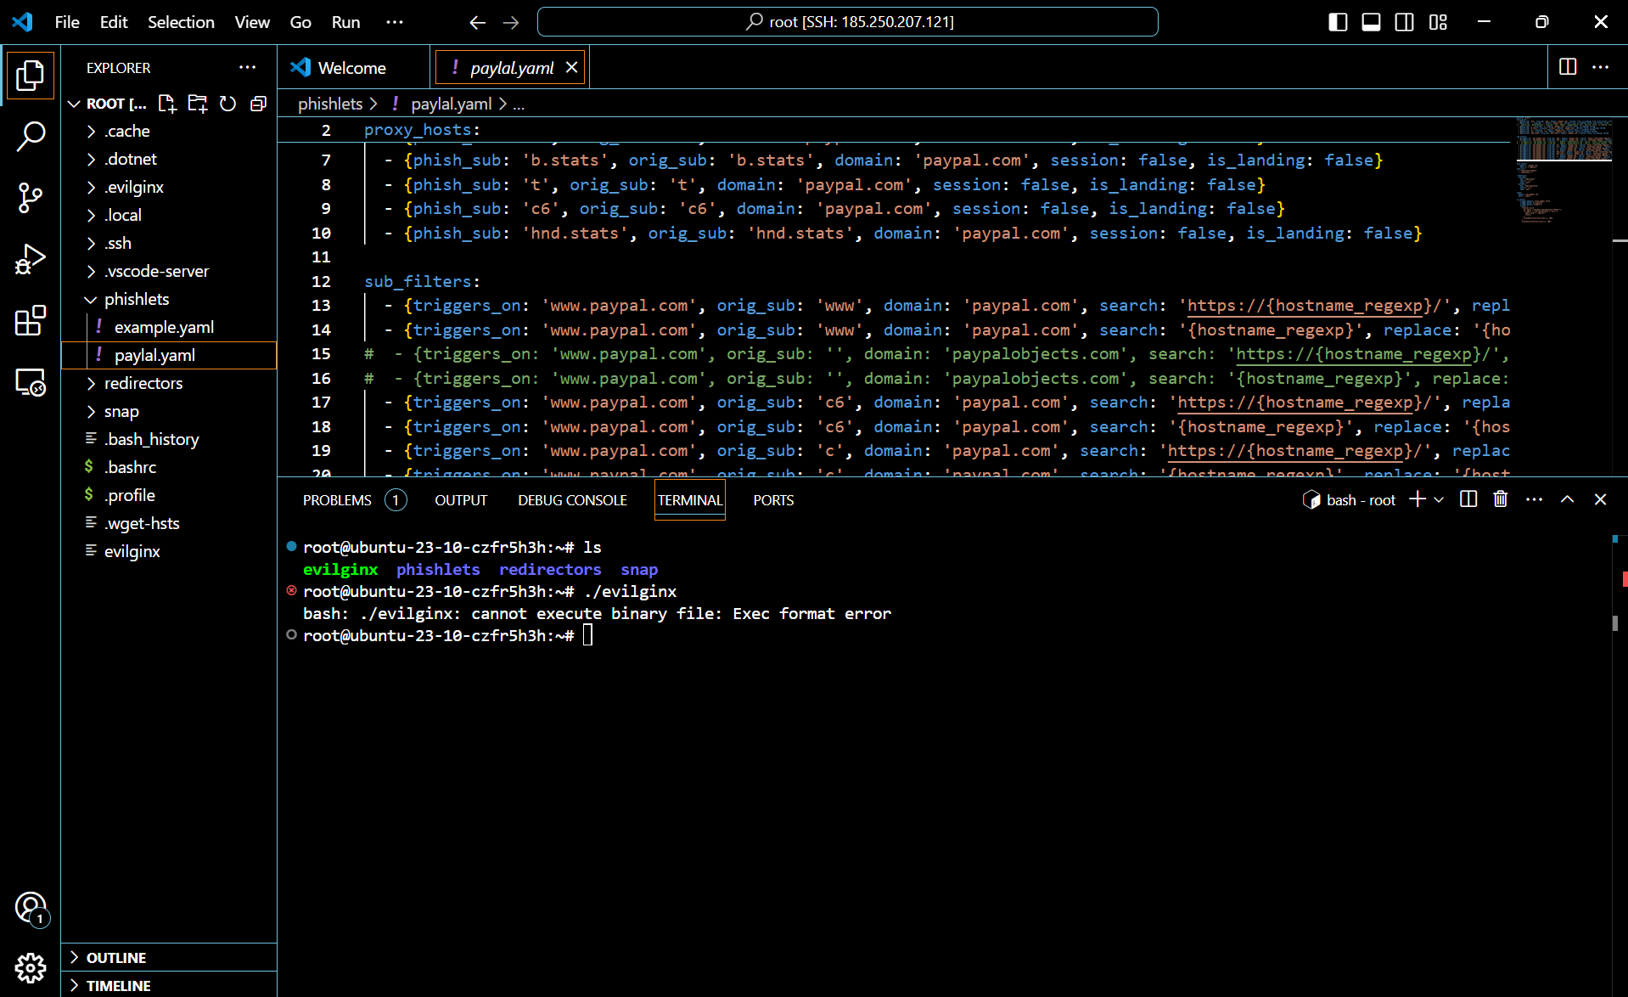
Task: Create a new terminal with plus icon
Action: point(1417,499)
